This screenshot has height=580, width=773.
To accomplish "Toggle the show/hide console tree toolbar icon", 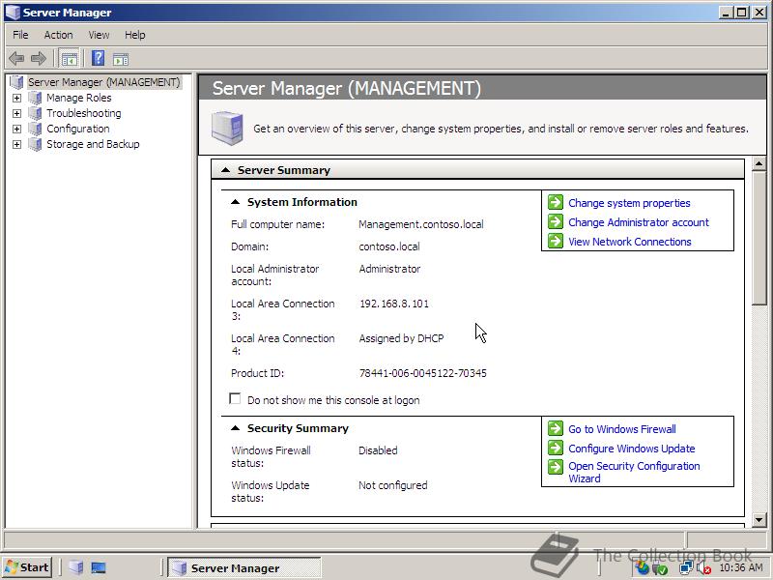I will 70,59.
